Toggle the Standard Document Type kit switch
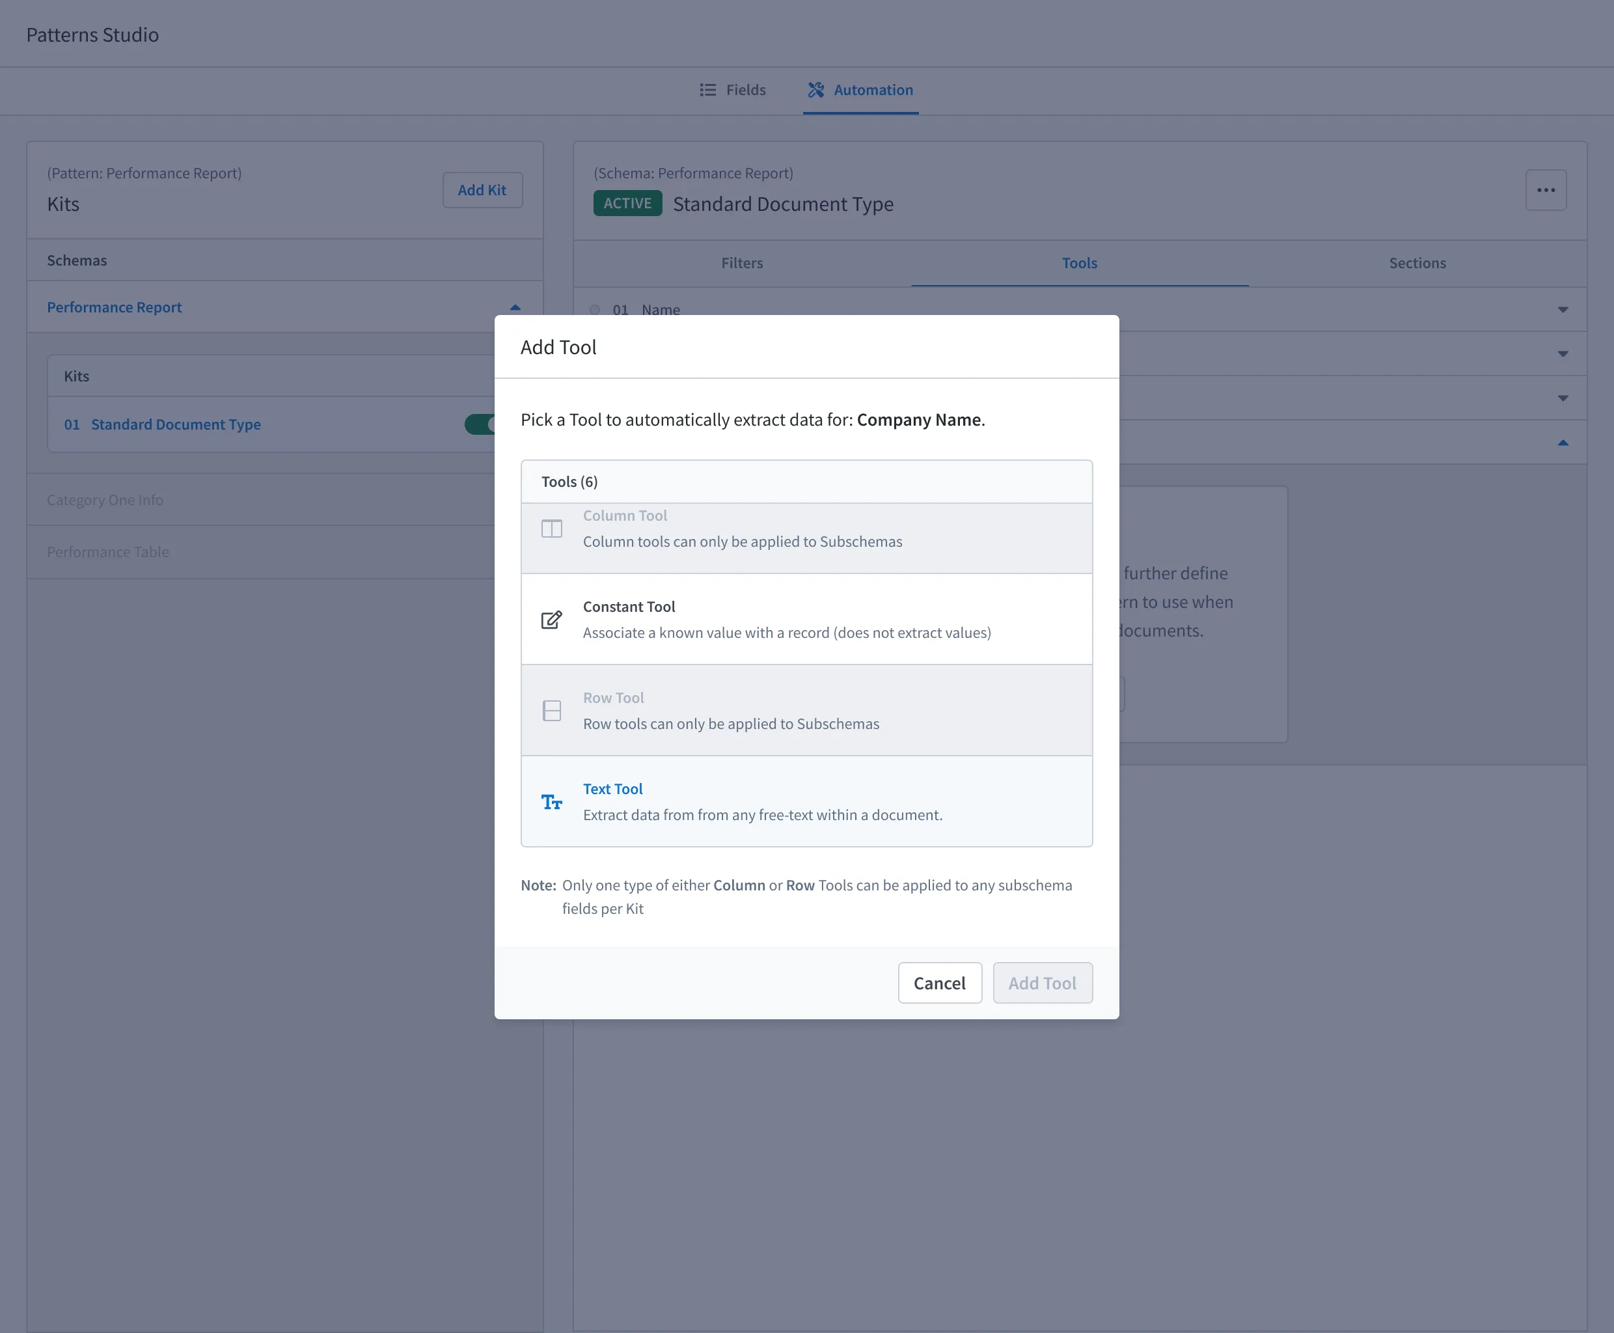This screenshot has height=1333, width=1614. (x=481, y=424)
